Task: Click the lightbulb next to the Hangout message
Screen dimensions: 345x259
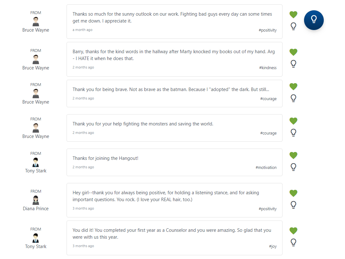Action: click(x=293, y=167)
